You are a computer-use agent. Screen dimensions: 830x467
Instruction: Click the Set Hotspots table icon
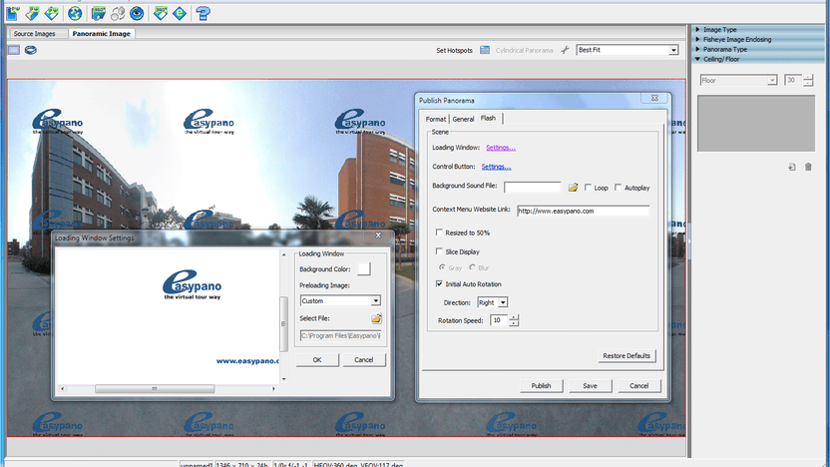point(485,50)
